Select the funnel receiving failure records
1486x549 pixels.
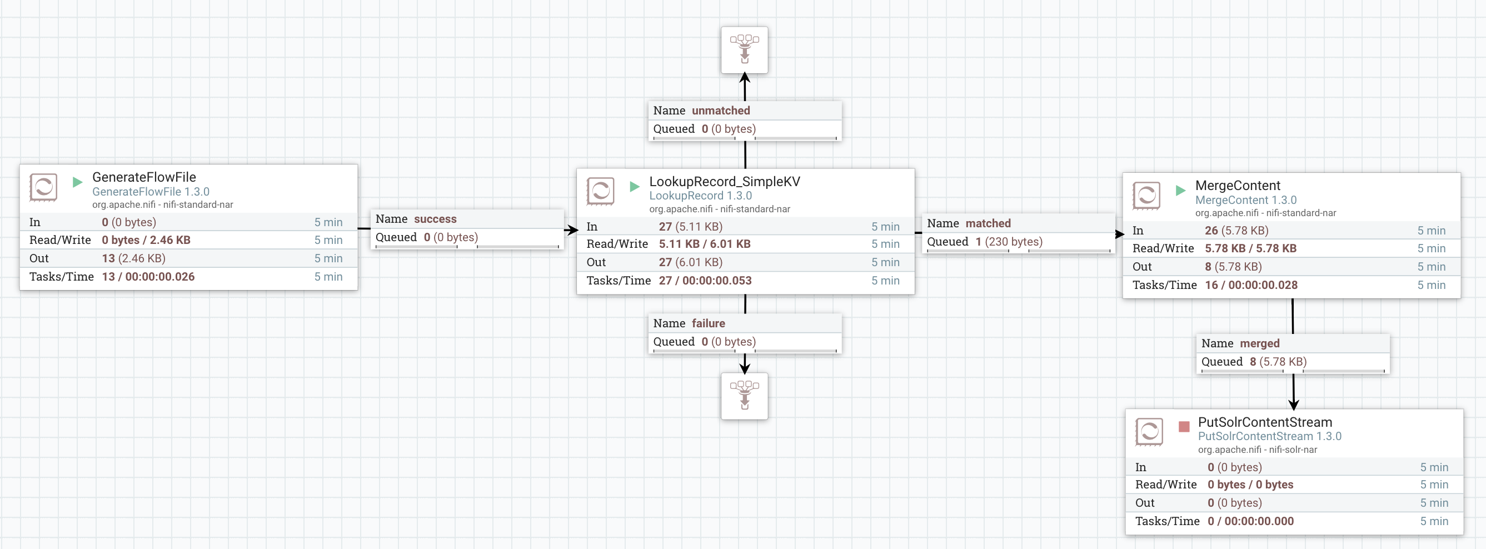744,397
